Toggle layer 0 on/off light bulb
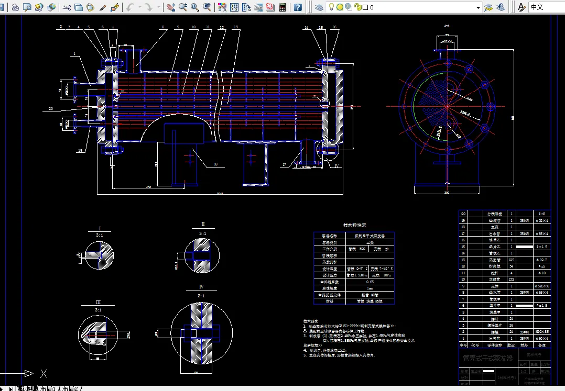 (x=331, y=7)
